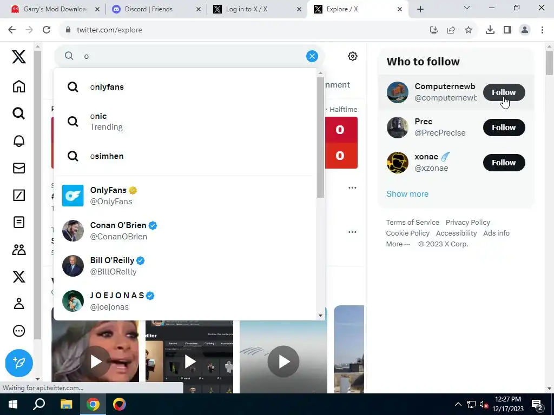The height and width of the screenshot is (415, 554).
Task: Open Privacy Policy link
Action: (468, 222)
